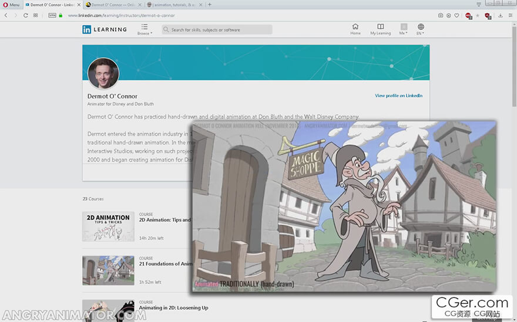The image size is (517, 322).
Task: Open a new tab with plus button
Action: point(210,5)
